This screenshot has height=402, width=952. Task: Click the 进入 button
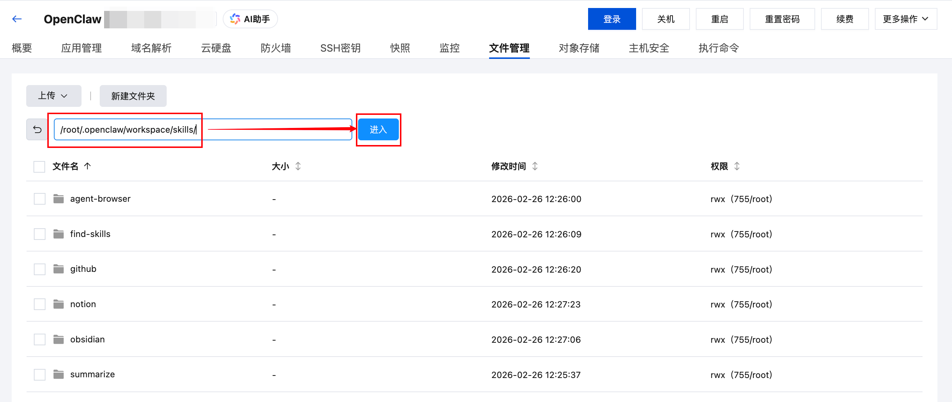(378, 129)
